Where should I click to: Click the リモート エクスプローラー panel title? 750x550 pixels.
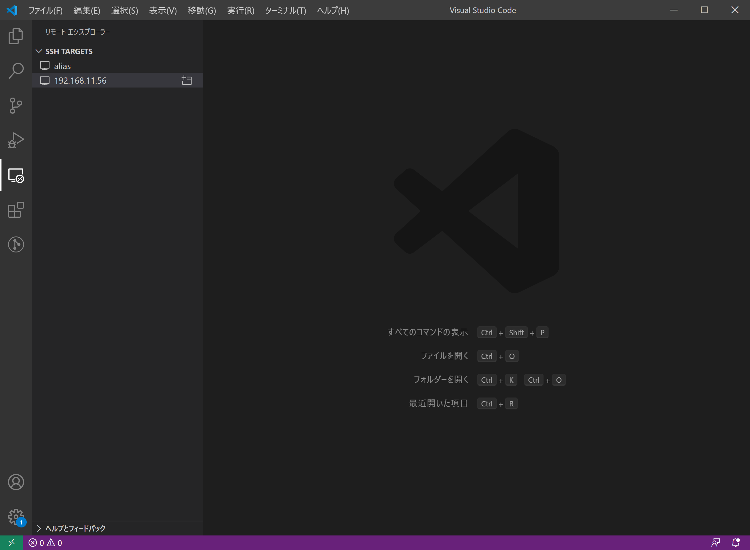(x=77, y=32)
